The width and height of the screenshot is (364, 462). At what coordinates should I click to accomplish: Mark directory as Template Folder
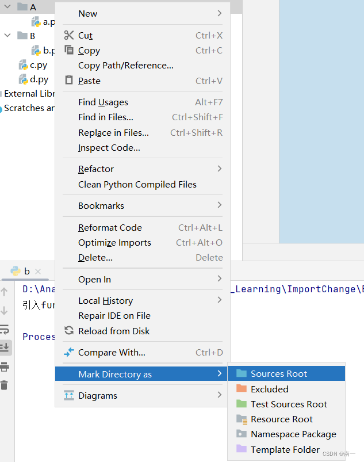pyautogui.click(x=286, y=449)
